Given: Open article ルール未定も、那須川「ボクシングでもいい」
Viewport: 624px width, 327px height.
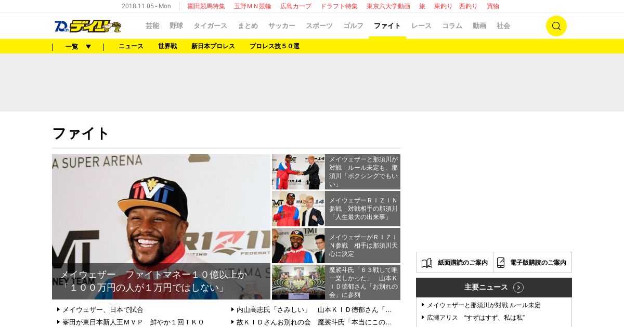Looking at the screenshot, I should pyautogui.click(x=363, y=172).
